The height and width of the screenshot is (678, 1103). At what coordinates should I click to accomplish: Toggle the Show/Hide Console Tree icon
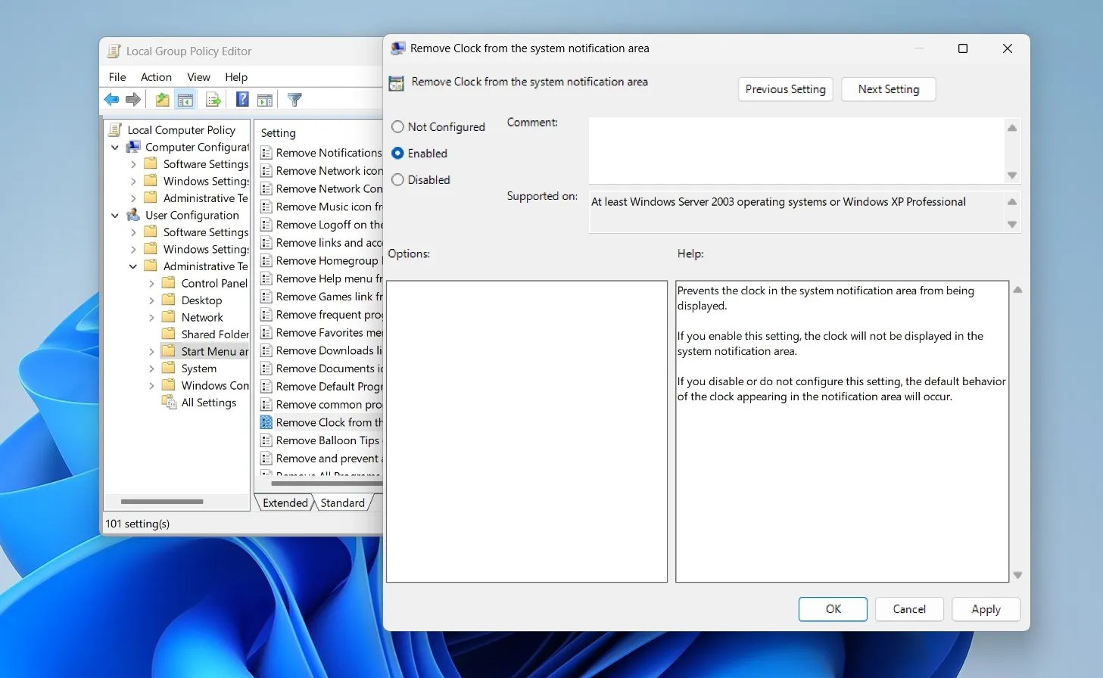pyautogui.click(x=185, y=99)
